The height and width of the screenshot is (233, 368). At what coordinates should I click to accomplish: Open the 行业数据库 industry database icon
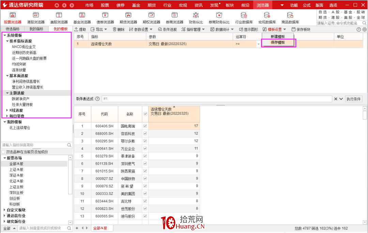coord(244,18)
